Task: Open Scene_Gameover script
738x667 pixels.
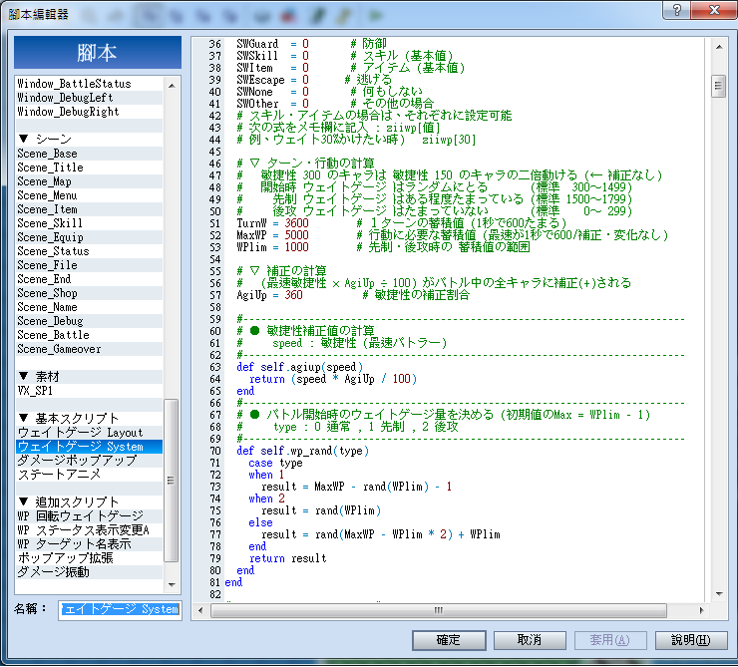Action: point(89,349)
